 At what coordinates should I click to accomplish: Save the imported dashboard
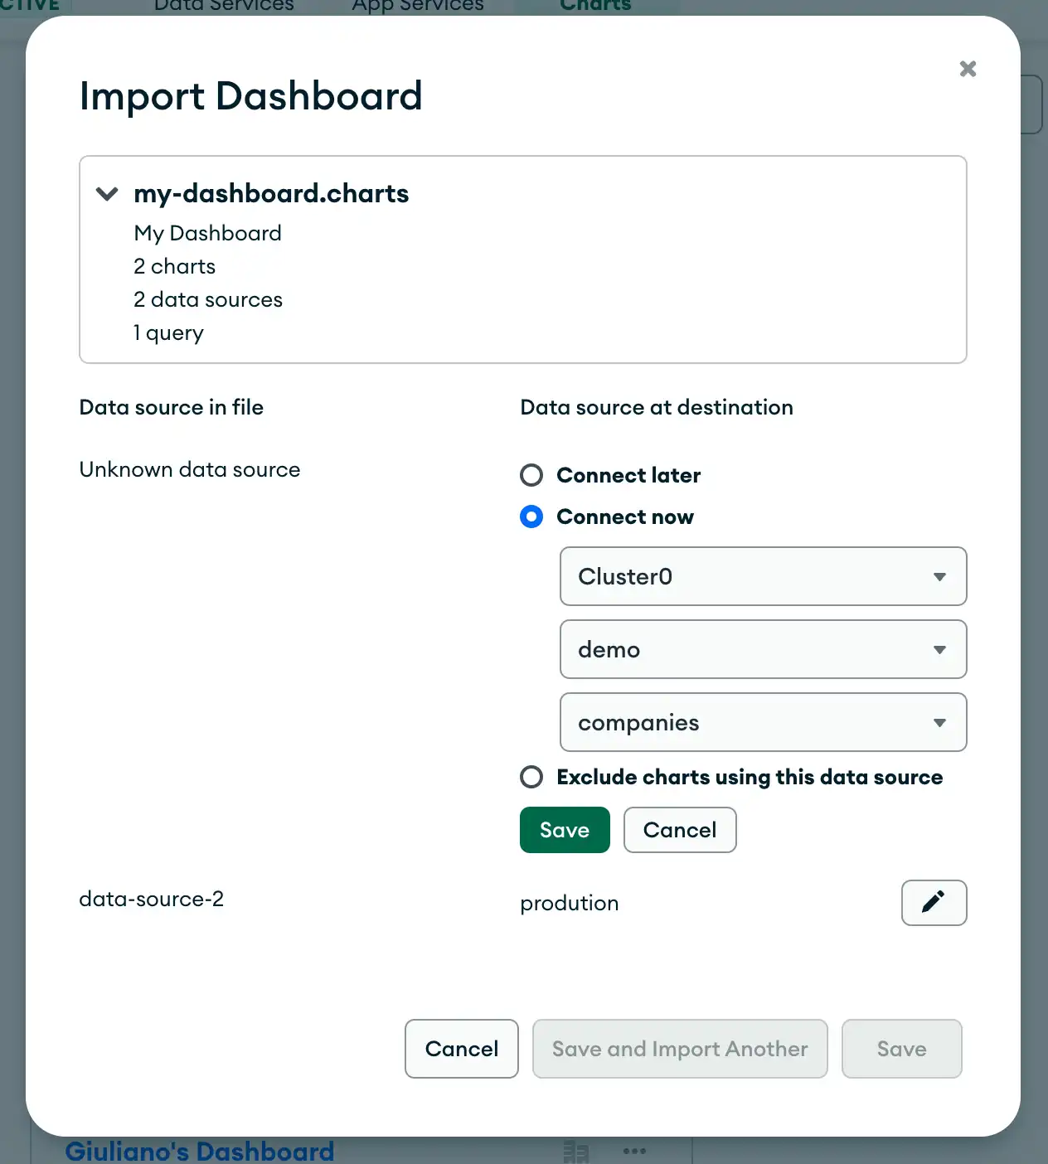tap(901, 1049)
